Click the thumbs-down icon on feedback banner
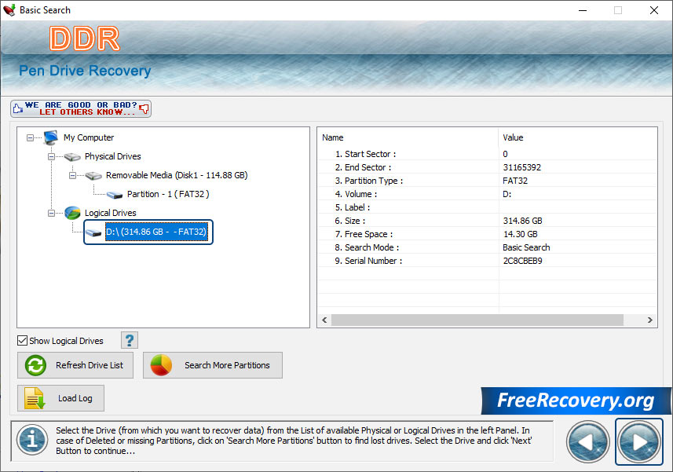 click(x=144, y=108)
